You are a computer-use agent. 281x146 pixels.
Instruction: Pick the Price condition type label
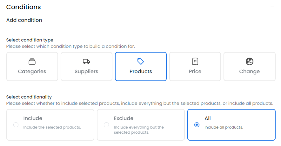(x=195, y=72)
